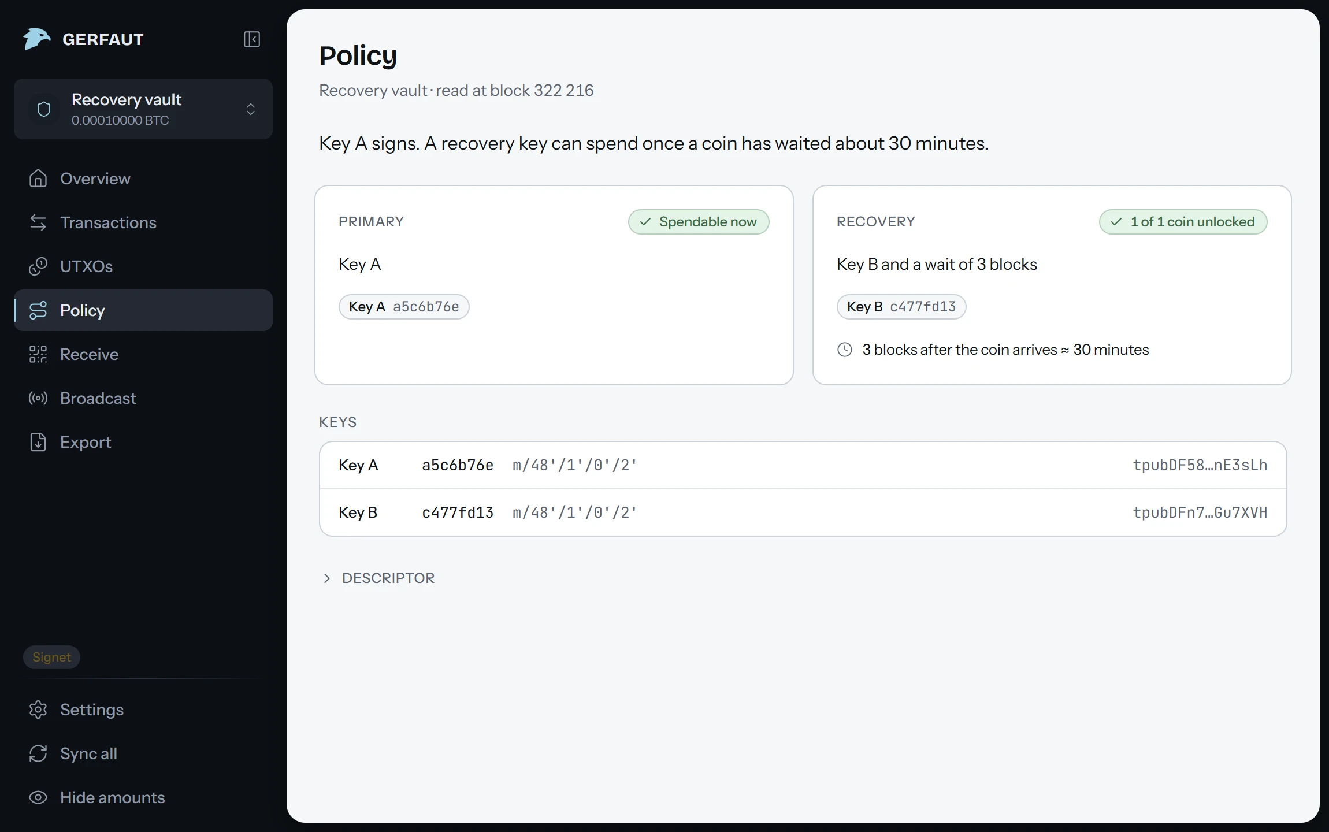Click the Export file icon
The height and width of the screenshot is (832, 1329).
point(38,442)
